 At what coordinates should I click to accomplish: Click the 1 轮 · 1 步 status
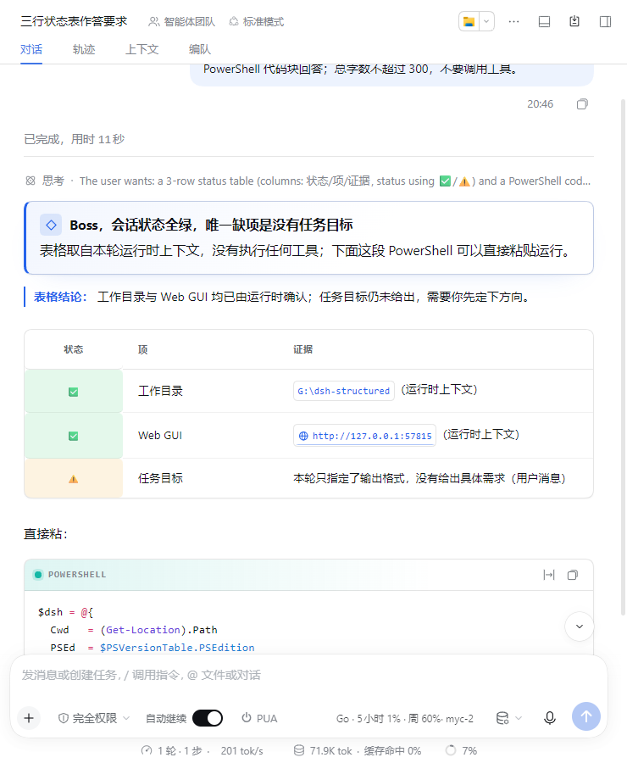click(175, 751)
